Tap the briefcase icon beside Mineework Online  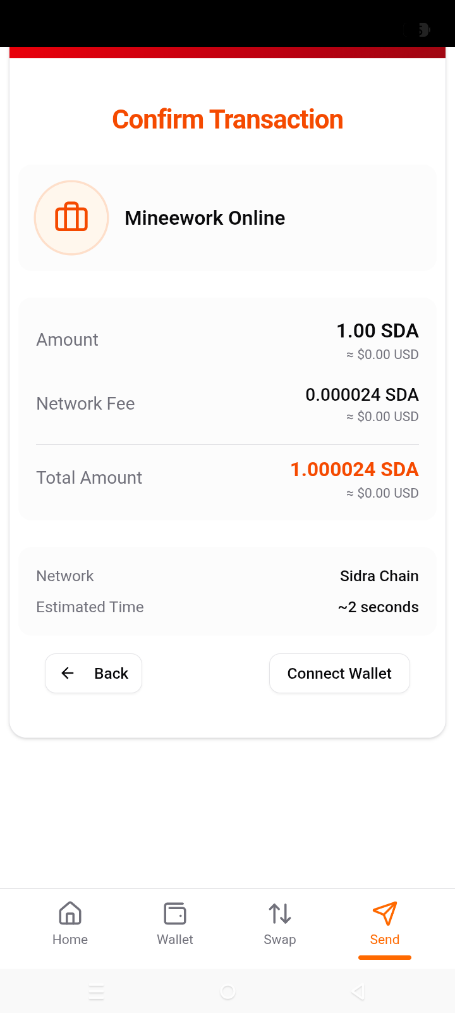click(71, 218)
